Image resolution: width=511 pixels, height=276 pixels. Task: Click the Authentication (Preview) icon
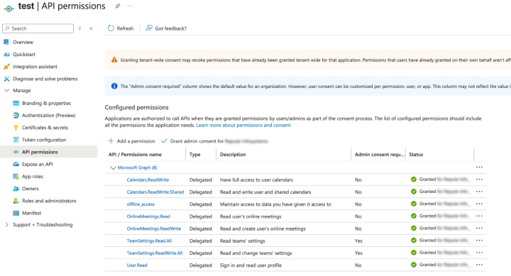pyautogui.click(x=16, y=116)
